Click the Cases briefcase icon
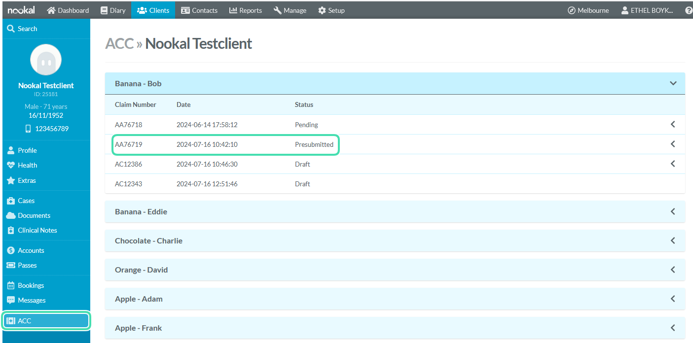 pyautogui.click(x=11, y=201)
